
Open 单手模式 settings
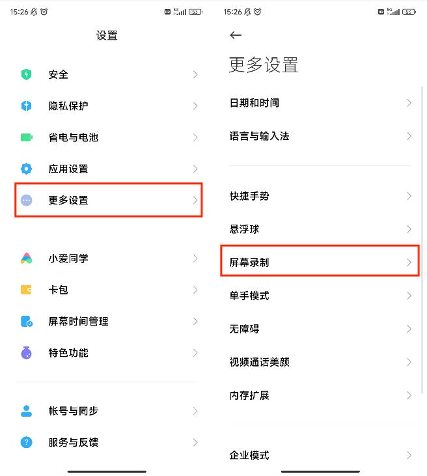[319, 296]
